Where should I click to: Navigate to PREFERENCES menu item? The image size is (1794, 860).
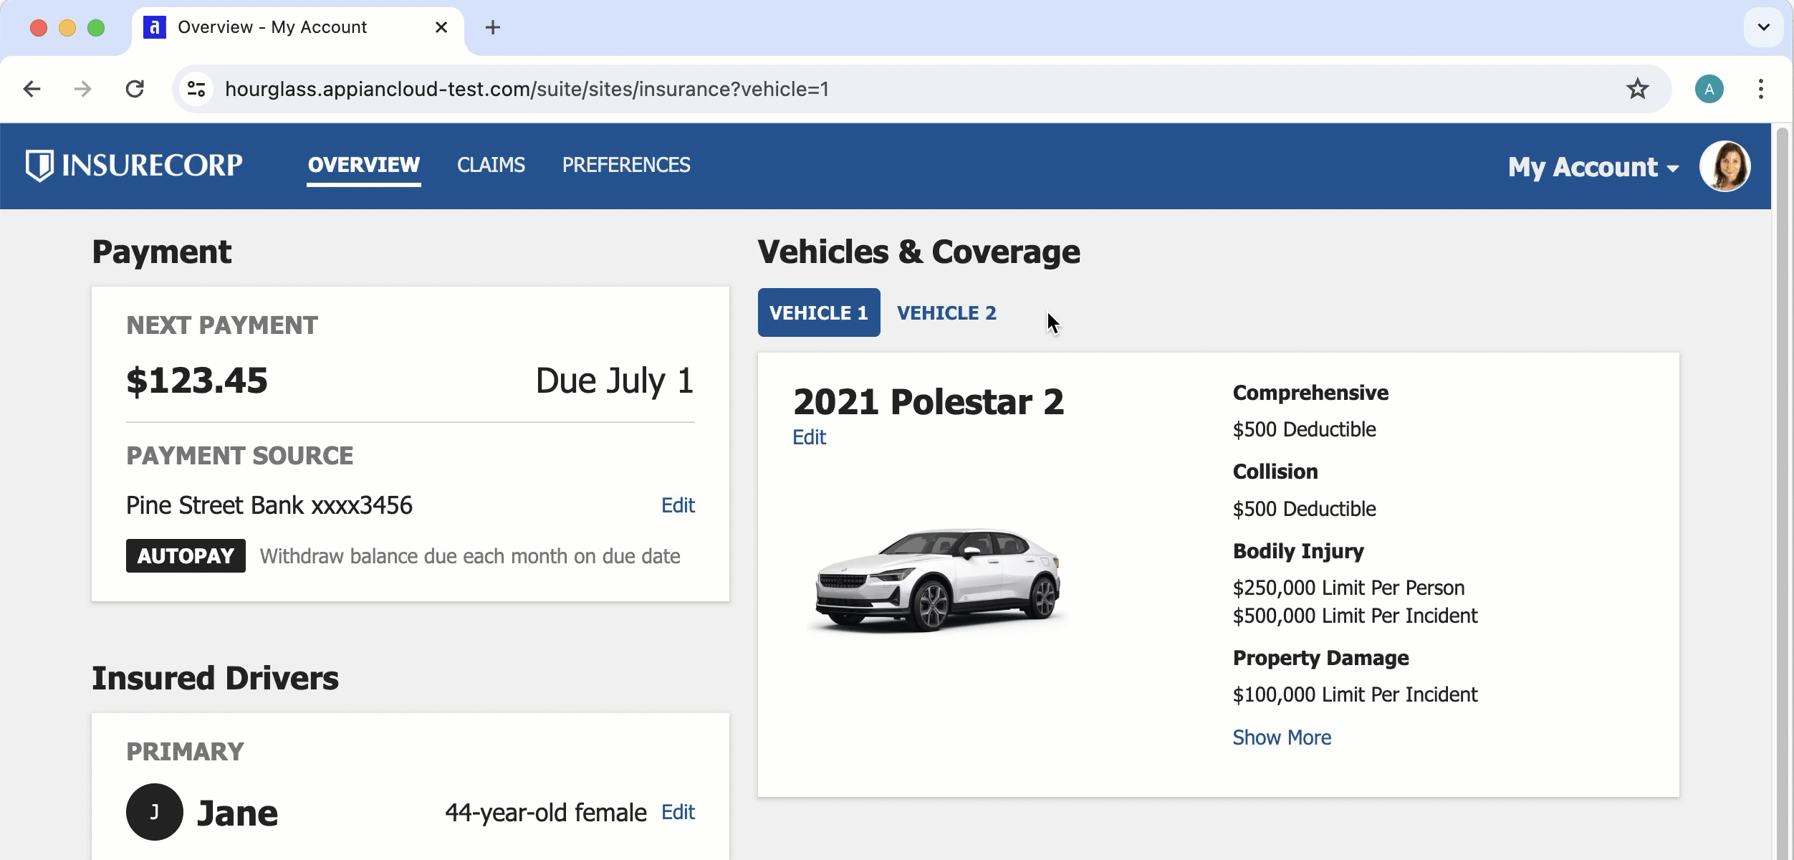pyautogui.click(x=626, y=165)
